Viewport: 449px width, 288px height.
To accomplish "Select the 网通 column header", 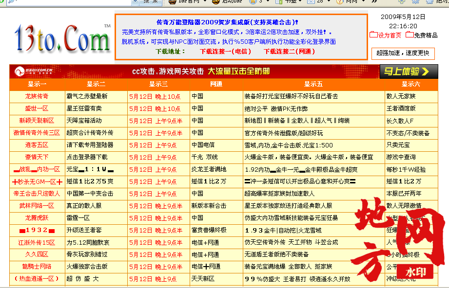I will pos(216,84).
